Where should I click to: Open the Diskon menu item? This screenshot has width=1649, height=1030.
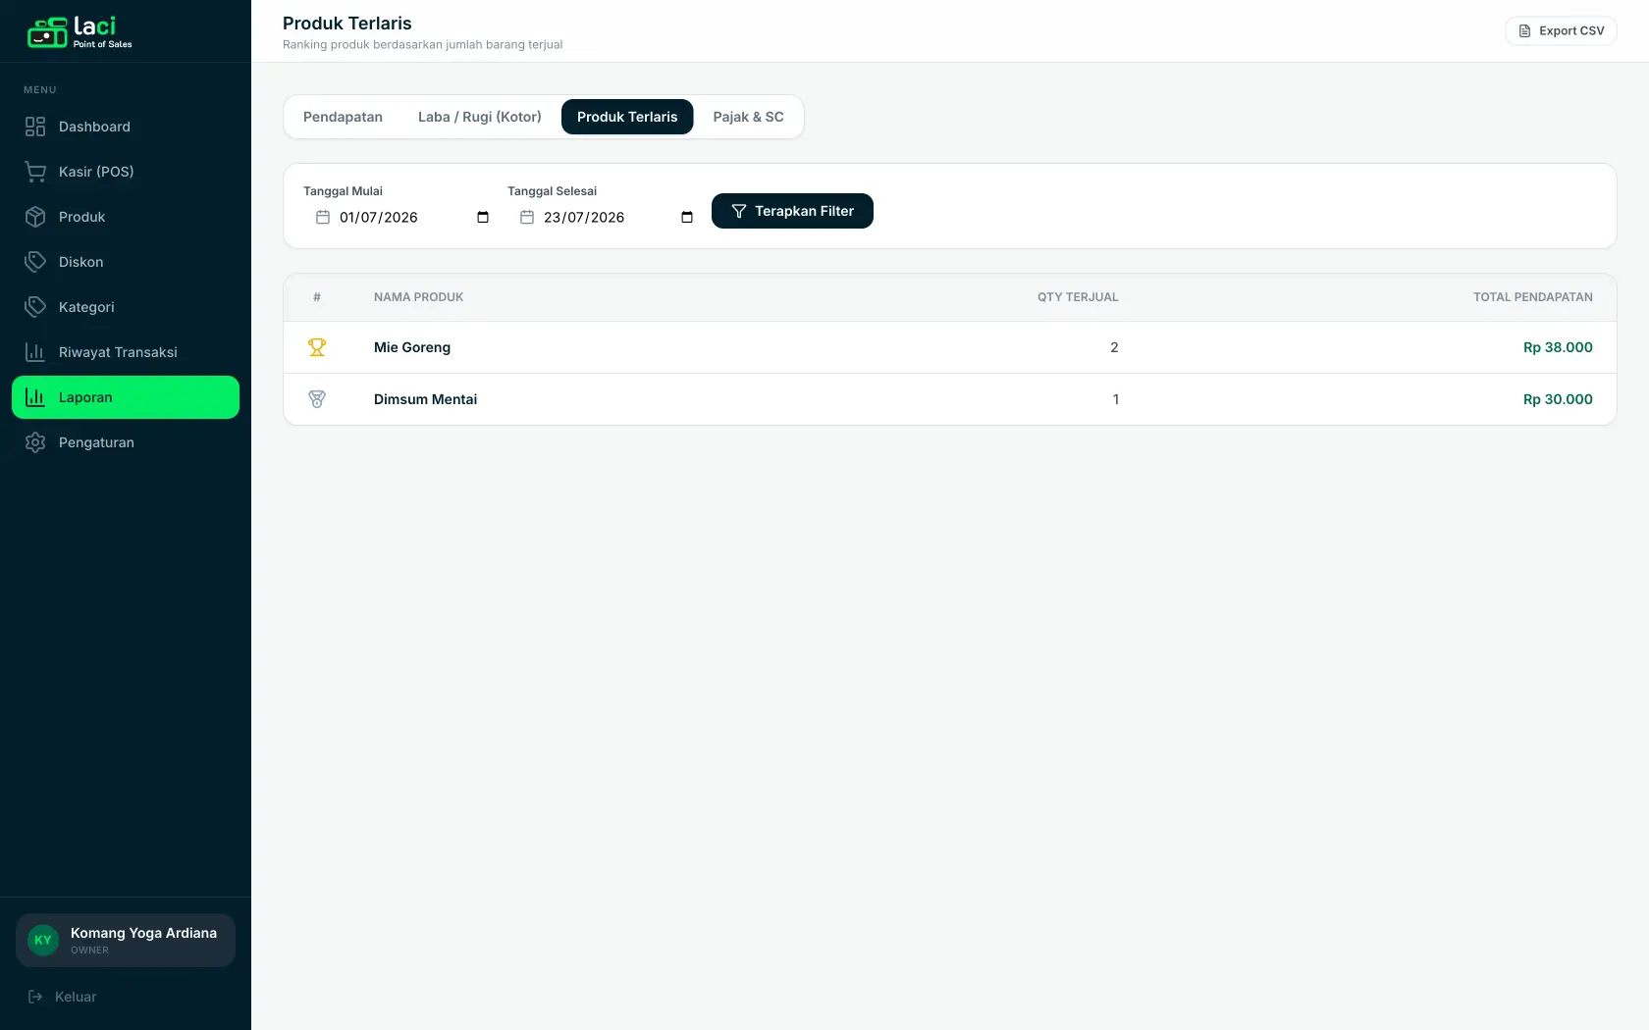click(x=126, y=262)
